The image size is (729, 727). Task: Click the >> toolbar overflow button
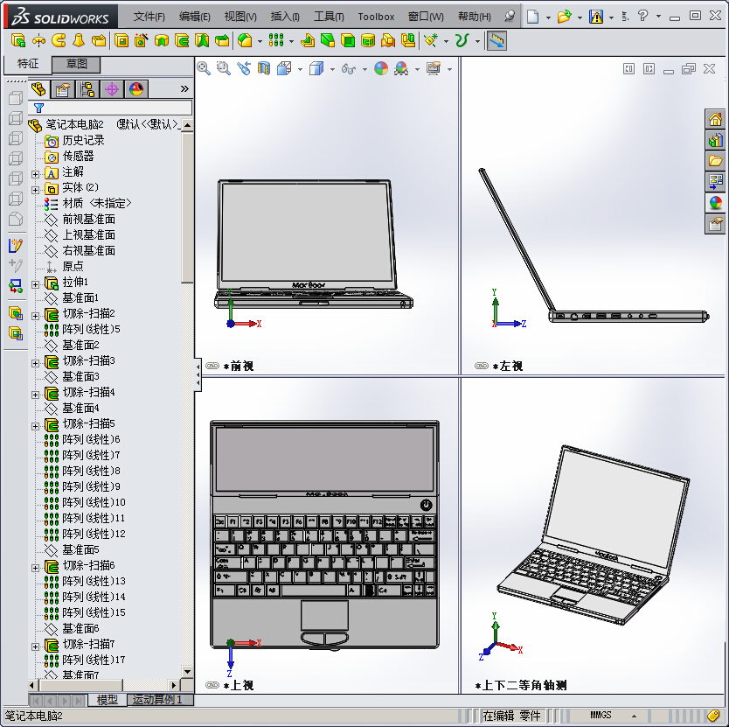[x=184, y=88]
